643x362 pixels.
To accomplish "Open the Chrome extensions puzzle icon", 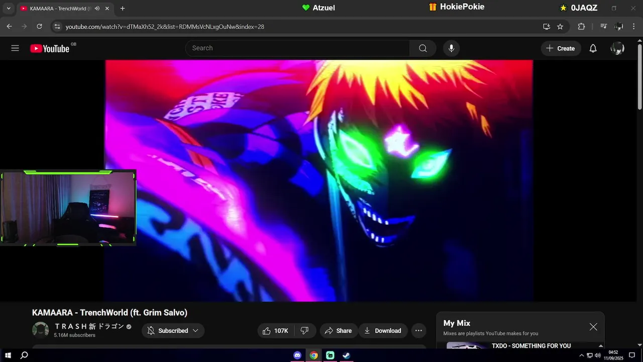I will pos(581,27).
